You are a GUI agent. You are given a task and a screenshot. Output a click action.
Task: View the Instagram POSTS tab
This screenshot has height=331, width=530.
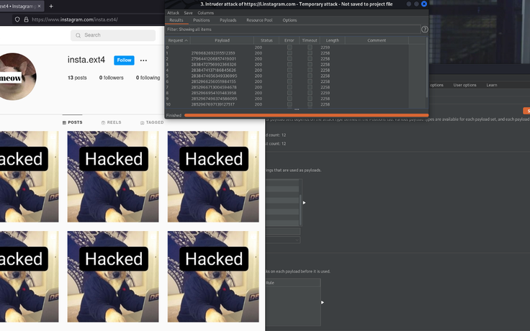click(x=72, y=122)
